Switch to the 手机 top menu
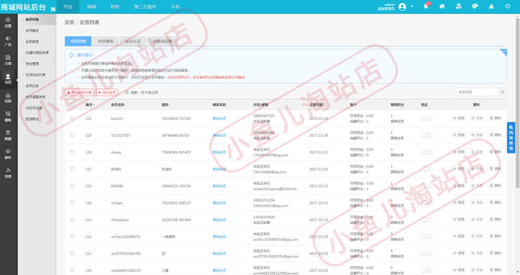Viewport: 520px width, 275px height. point(175,7)
